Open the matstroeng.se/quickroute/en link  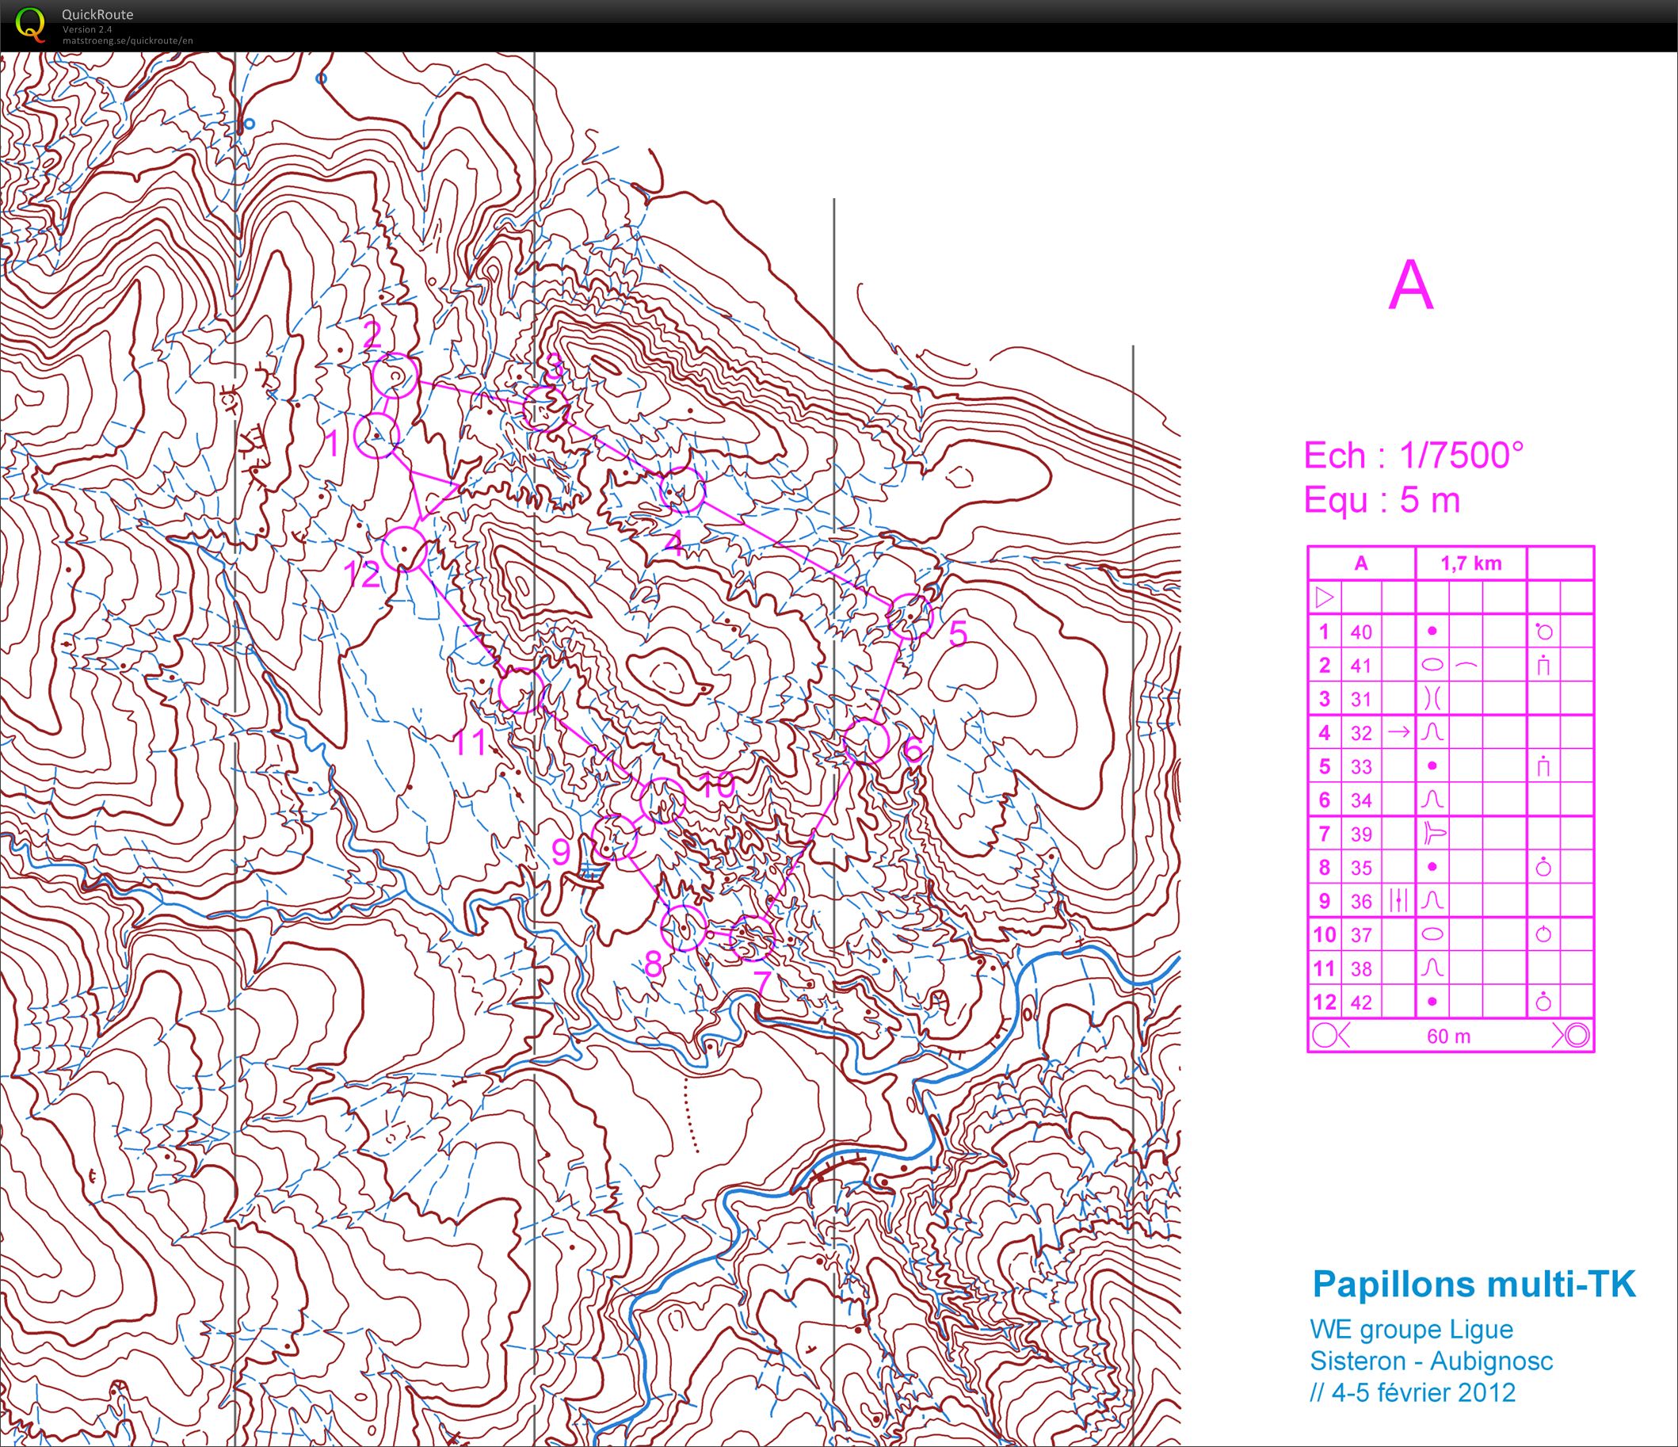point(127,40)
